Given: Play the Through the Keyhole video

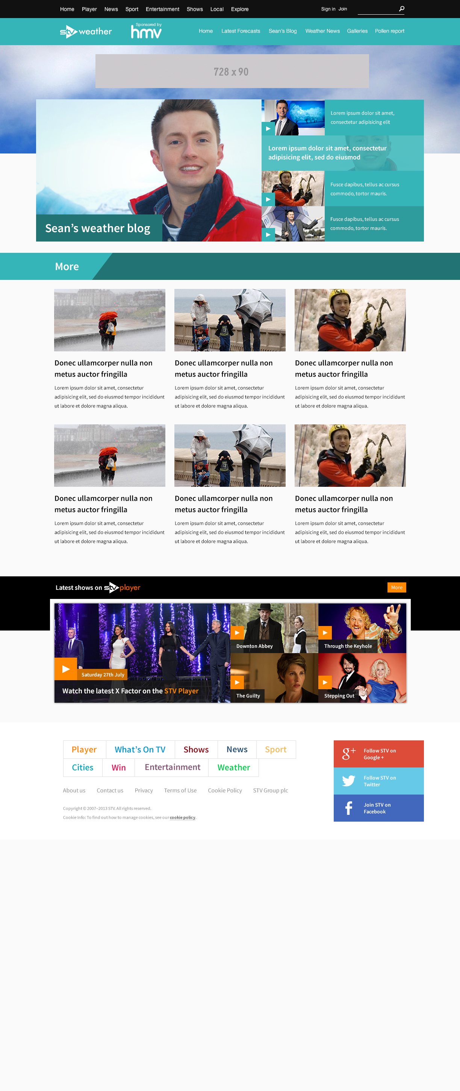Looking at the screenshot, I should pyautogui.click(x=325, y=633).
